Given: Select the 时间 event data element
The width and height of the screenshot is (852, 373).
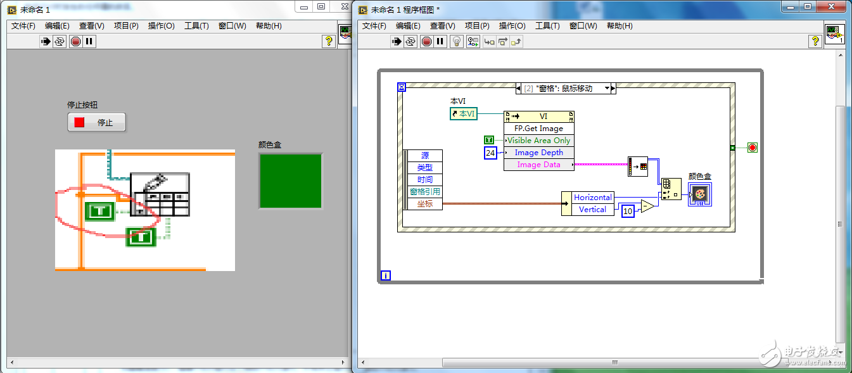Looking at the screenshot, I should pyautogui.click(x=424, y=180).
